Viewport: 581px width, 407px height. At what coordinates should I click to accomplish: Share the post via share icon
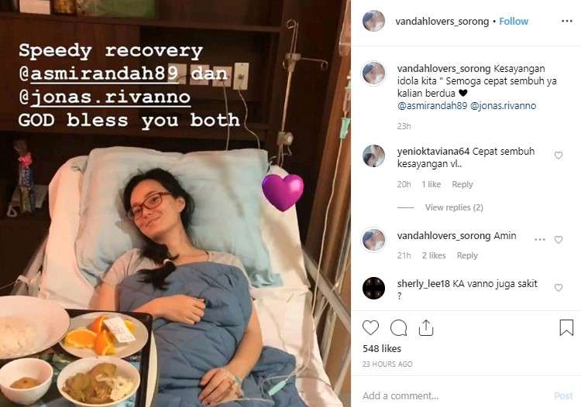point(426,328)
